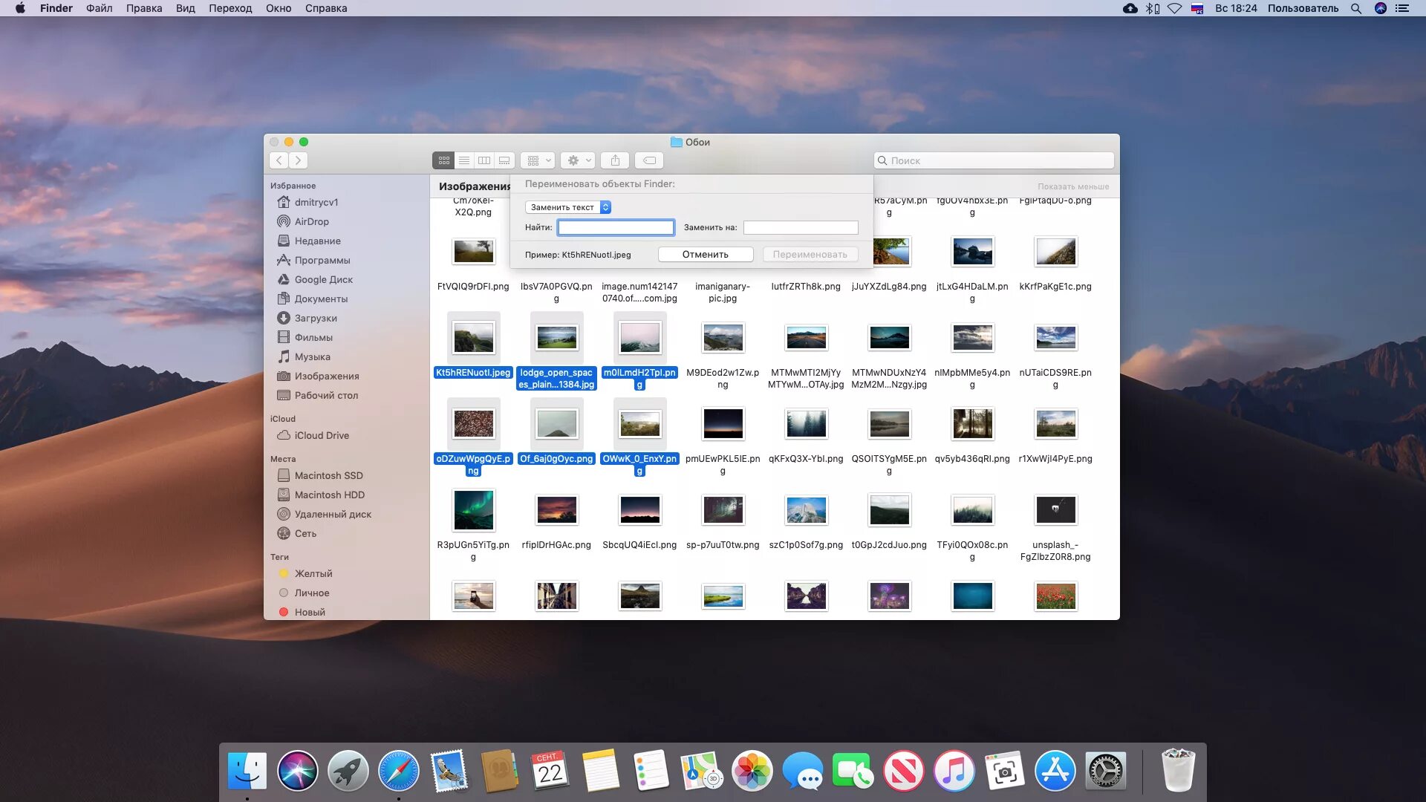The image size is (1426, 802).
Task: Open the gear action menu dropdown
Action: coord(579,160)
